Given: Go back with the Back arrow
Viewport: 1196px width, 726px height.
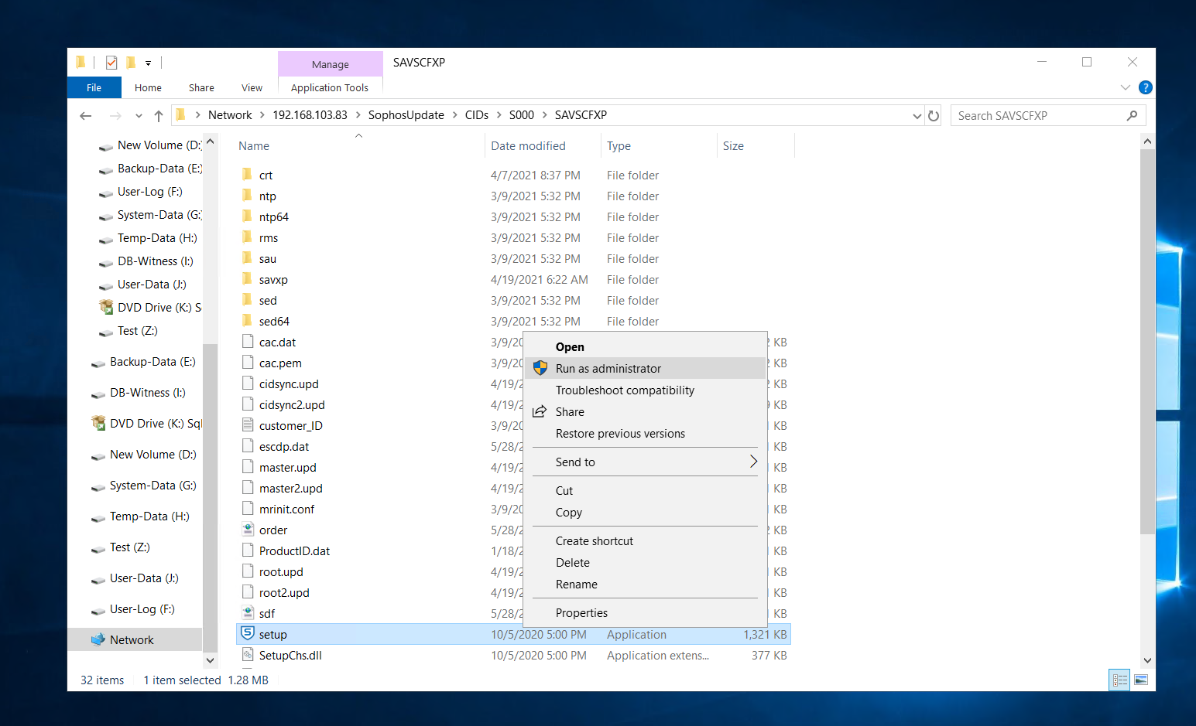Looking at the screenshot, I should [86, 115].
